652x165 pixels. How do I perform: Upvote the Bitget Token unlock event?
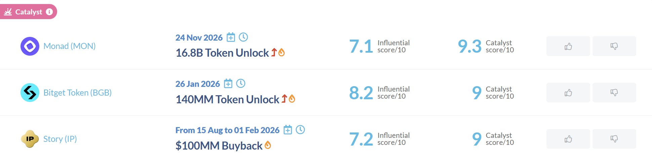pyautogui.click(x=568, y=93)
